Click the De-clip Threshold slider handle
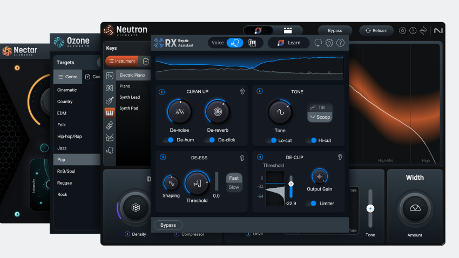The width and height of the screenshot is (459, 258). tap(291, 184)
